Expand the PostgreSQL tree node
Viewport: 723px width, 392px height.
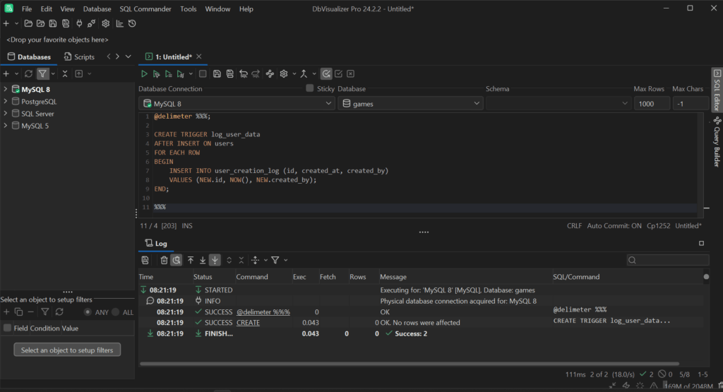pyautogui.click(x=6, y=102)
